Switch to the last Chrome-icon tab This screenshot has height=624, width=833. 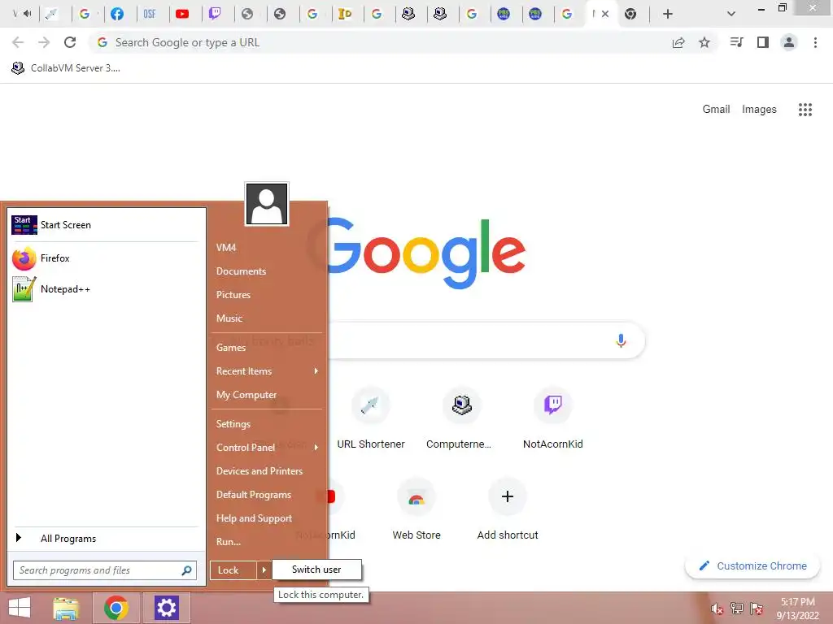tap(630, 14)
